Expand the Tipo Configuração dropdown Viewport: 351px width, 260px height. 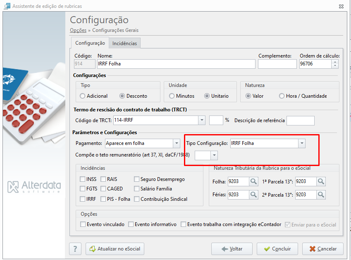302,143
